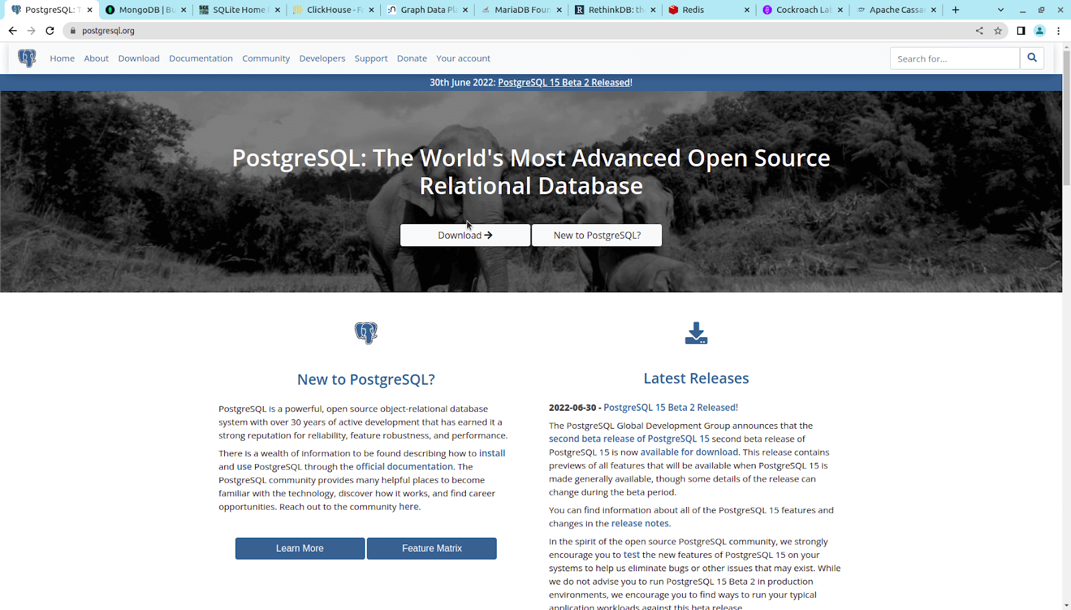Follow the 'release notes' link
1071x610 pixels.
pyautogui.click(x=640, y=524)
